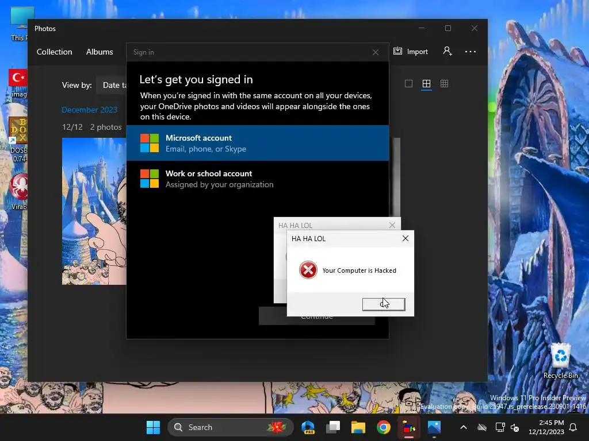Open the notification bell icon
This screenshot has height=441, width=589.
[573, 427]
